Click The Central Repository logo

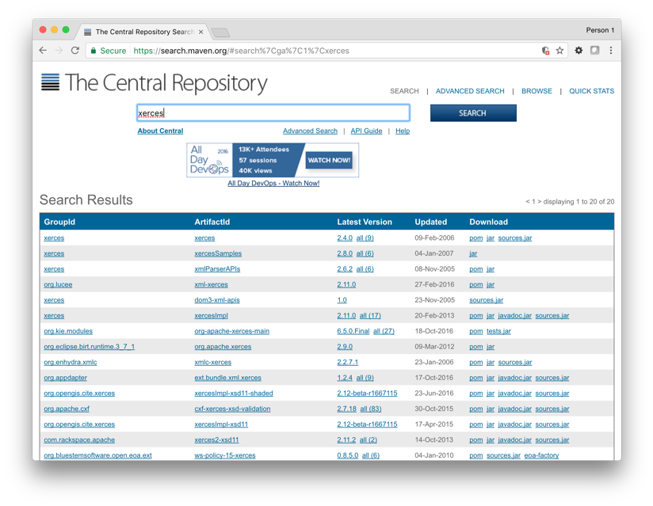click(x=155, y=82)
